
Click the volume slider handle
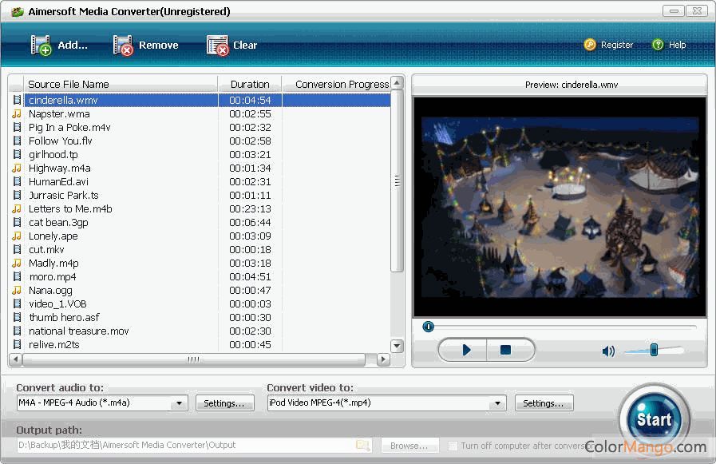(x=654, y=350)
